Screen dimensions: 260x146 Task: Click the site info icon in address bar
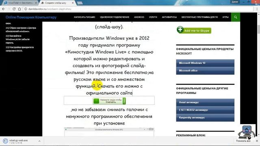pos(26,9)
